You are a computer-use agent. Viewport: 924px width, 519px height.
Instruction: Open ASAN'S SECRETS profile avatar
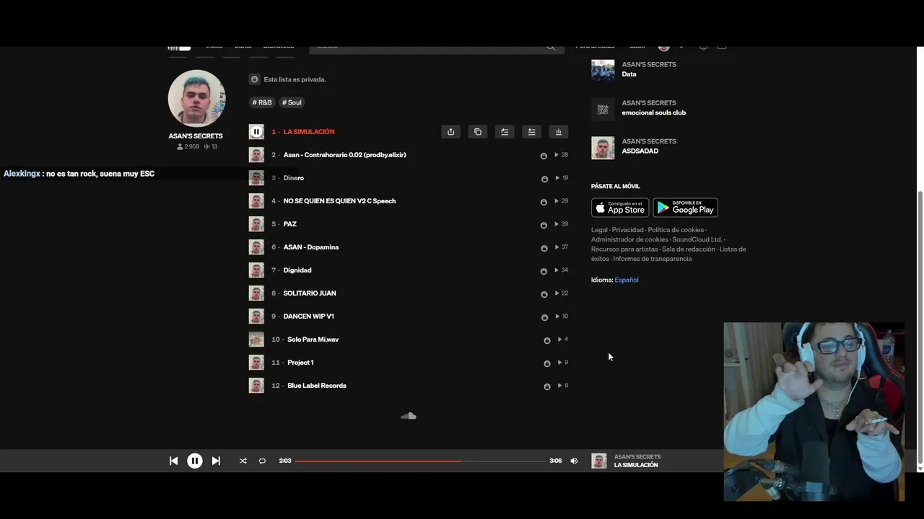click(196, 98)
